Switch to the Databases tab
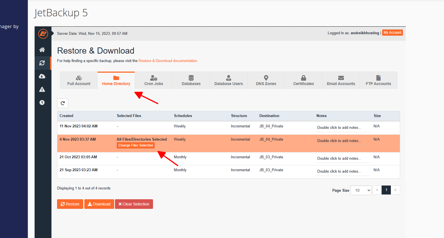The height and width of the screenshot is (238, 444). (x=191, y=80)
